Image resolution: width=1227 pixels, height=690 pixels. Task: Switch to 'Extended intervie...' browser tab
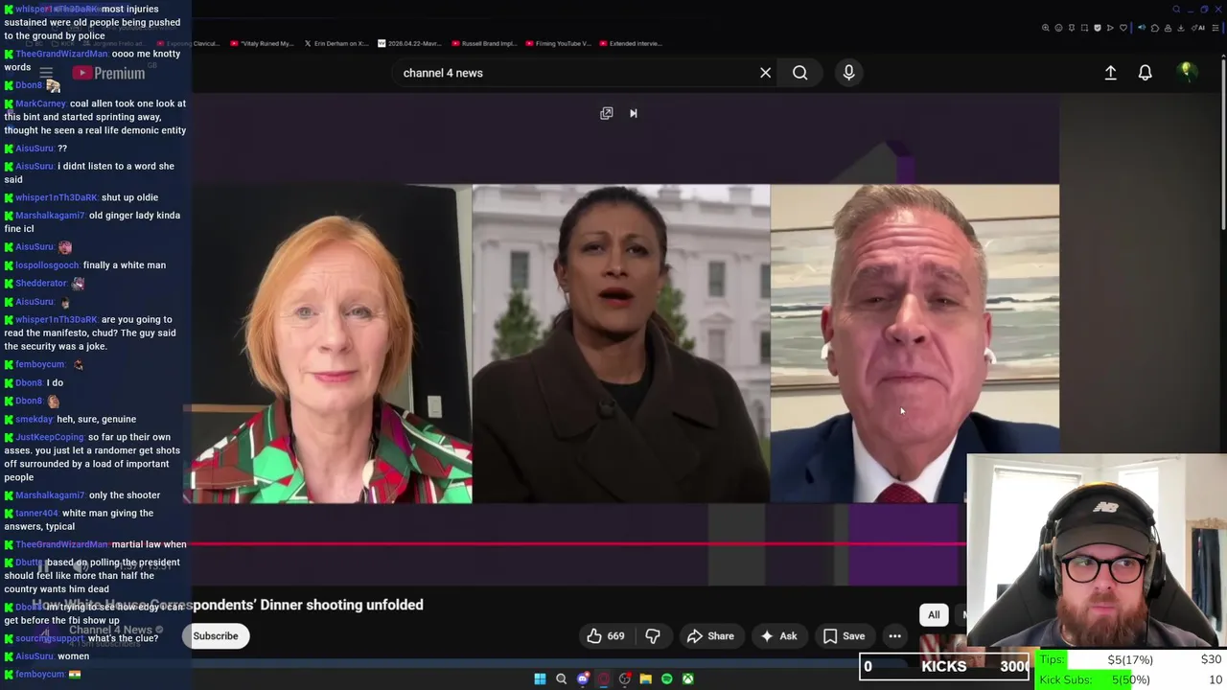pyautogui.click(x=633, y=43)
